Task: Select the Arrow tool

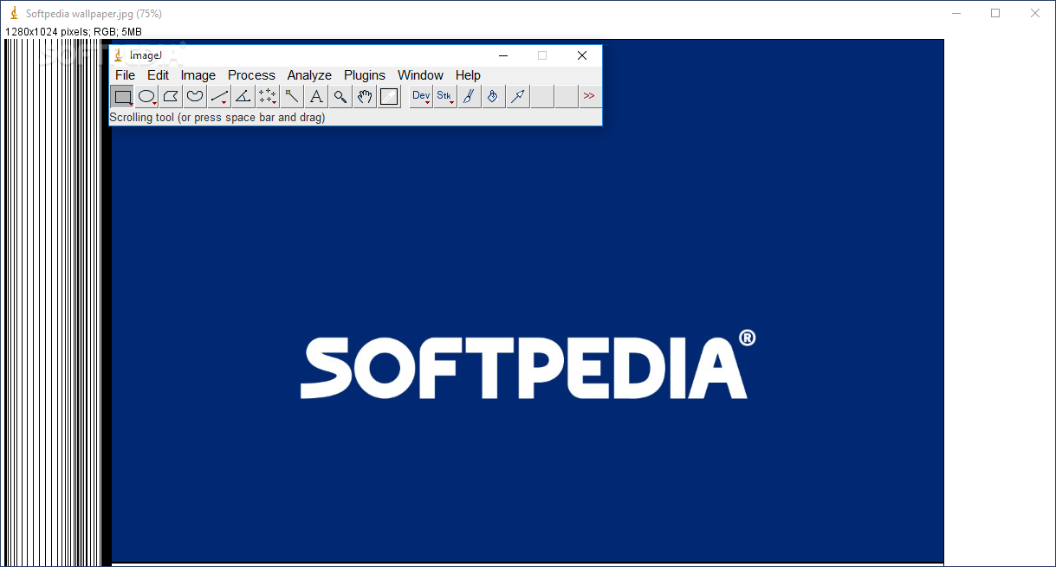Action: pyautogui.click(x=518, y=96)
